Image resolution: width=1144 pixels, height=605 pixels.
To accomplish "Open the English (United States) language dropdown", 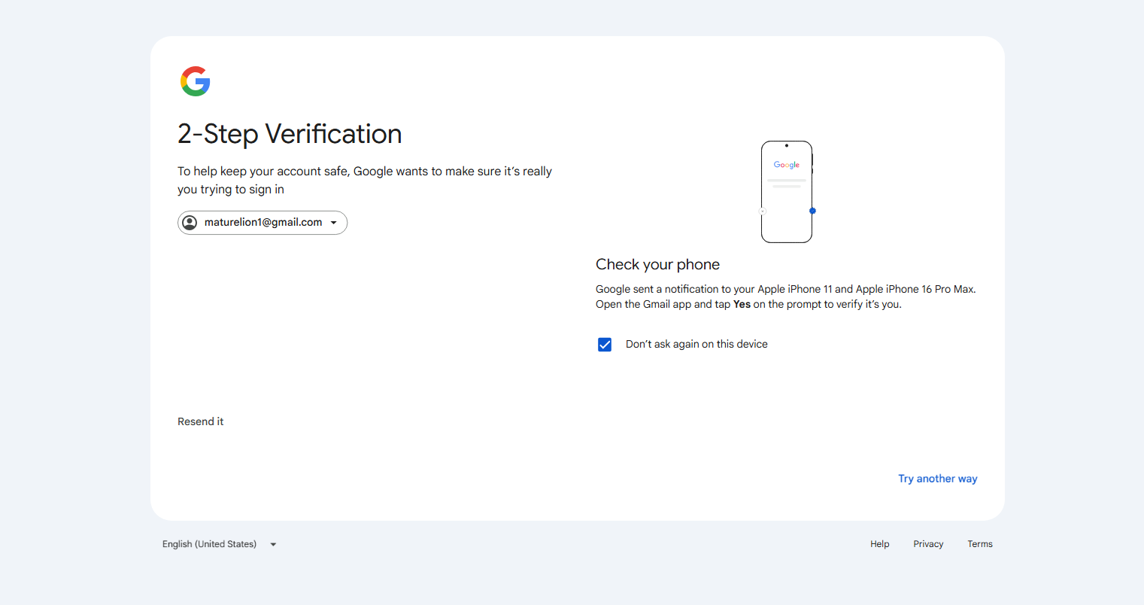I will 220,544.
